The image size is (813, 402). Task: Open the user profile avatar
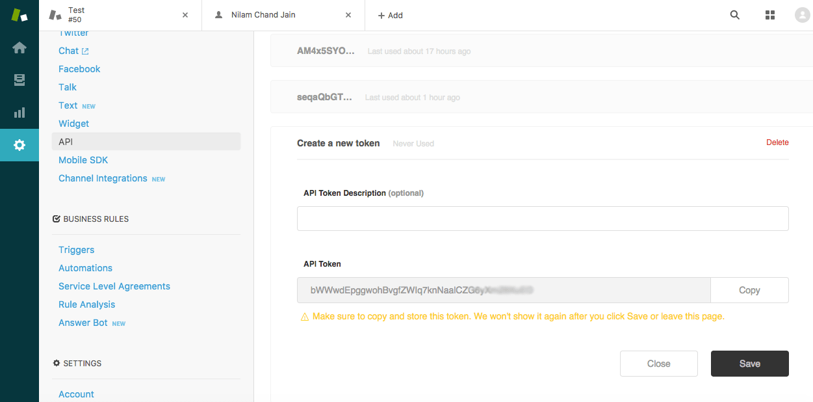(x=802, y=15)
